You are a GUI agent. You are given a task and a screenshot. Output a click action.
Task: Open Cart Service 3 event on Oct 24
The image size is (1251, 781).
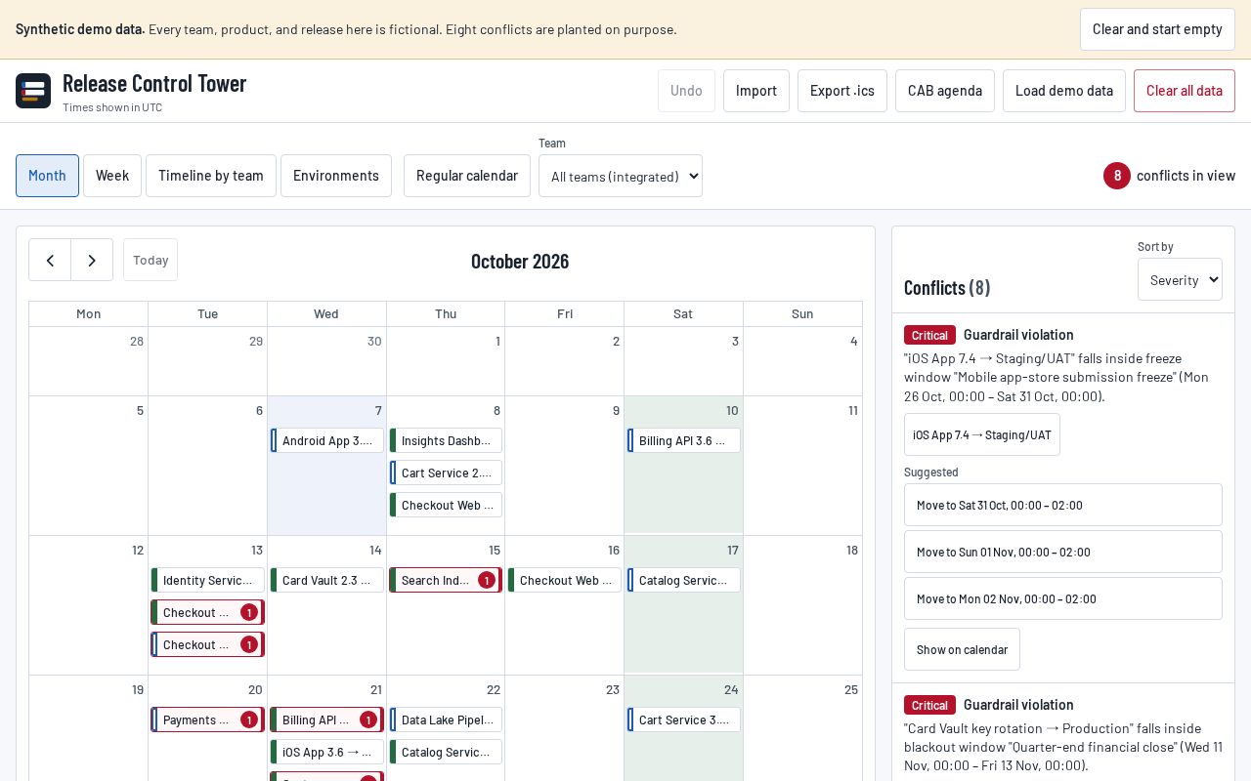[684, 719]
